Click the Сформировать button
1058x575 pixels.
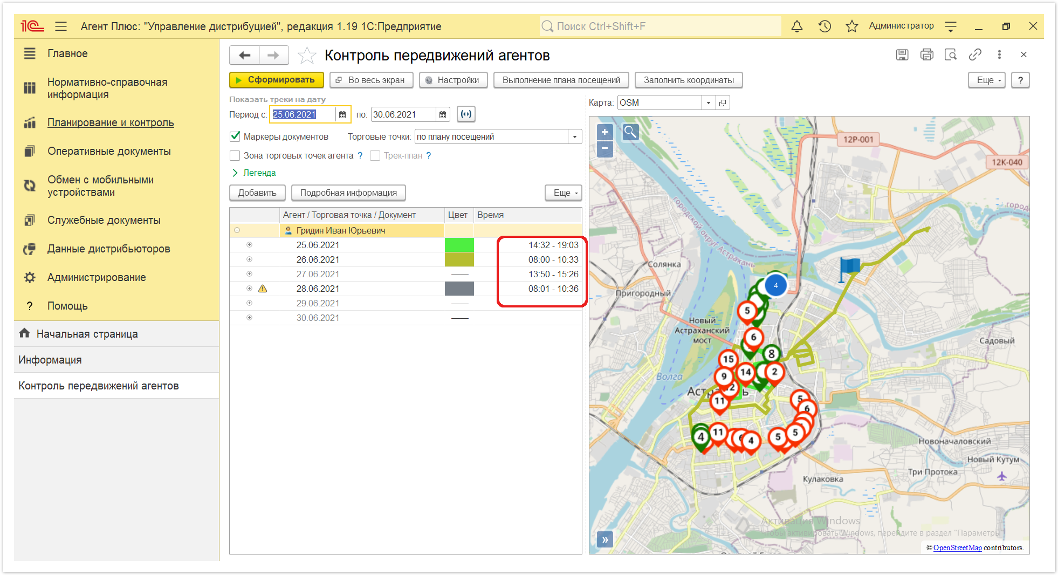pyautogui.click(x=276, y=80)
